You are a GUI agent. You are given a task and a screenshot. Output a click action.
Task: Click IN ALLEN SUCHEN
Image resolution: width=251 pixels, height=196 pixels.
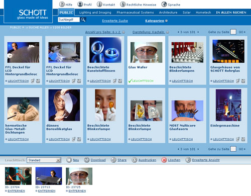tap(231, 13)
